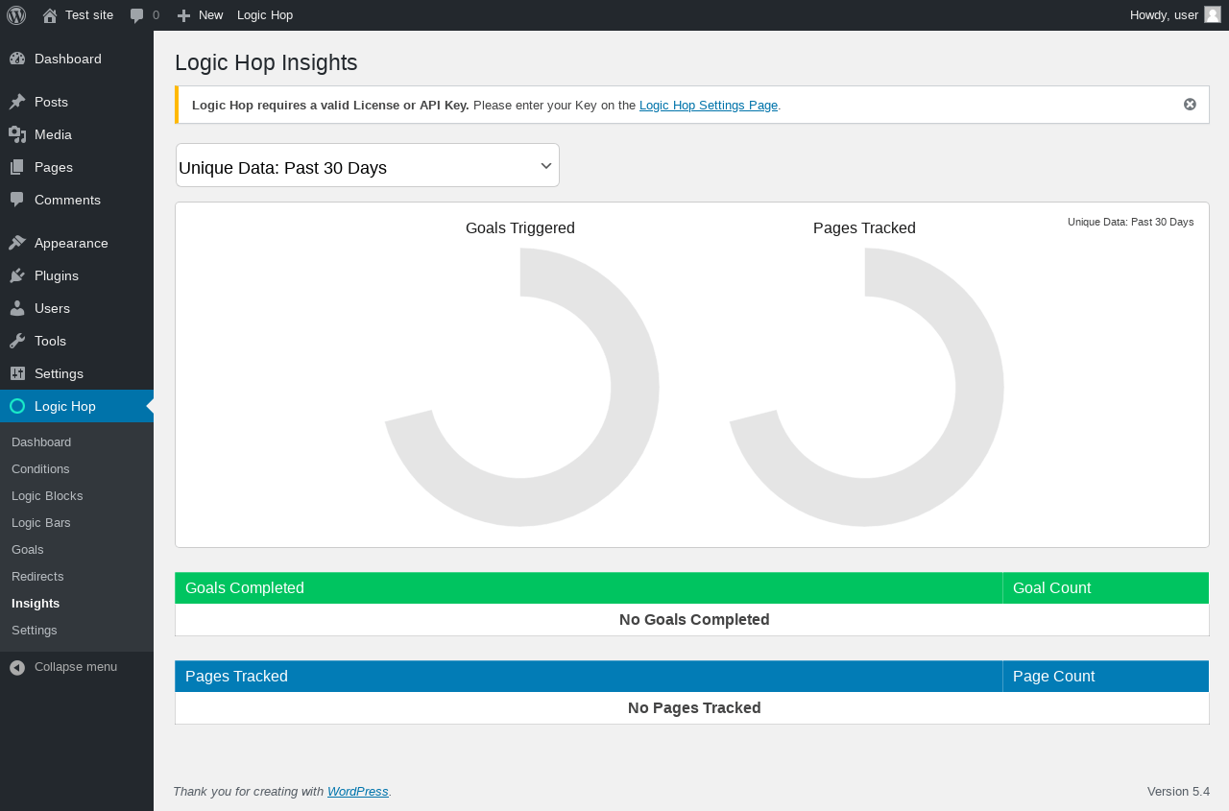The image size is (1229, 811).
Task: Click the Plugins plug icon
Action: (x=17, y=275)
